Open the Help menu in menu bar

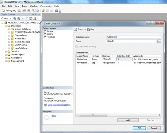(x=56, y=6)
